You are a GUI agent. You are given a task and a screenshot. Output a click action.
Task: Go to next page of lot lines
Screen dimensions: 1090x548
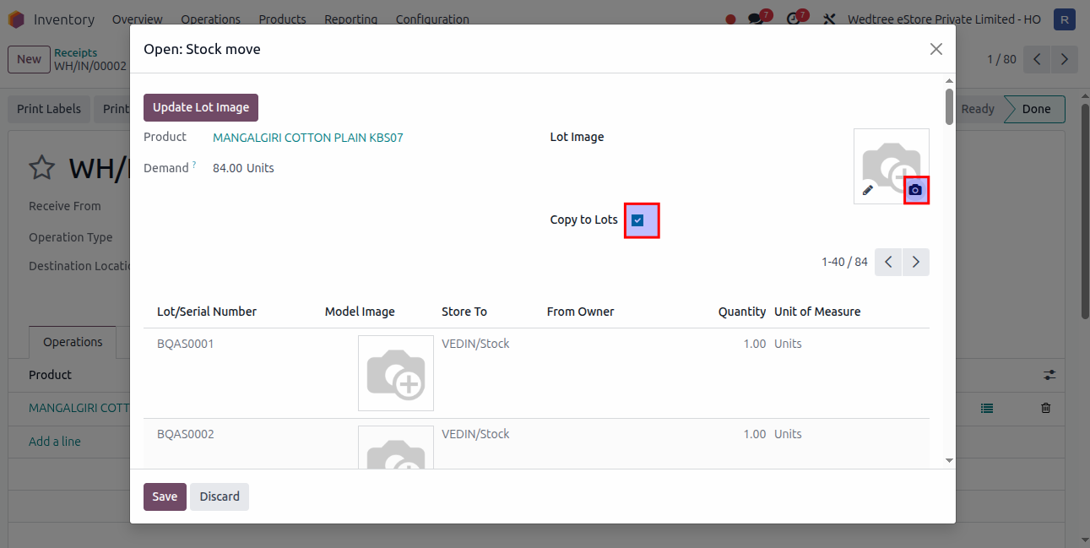coord(916,263)
